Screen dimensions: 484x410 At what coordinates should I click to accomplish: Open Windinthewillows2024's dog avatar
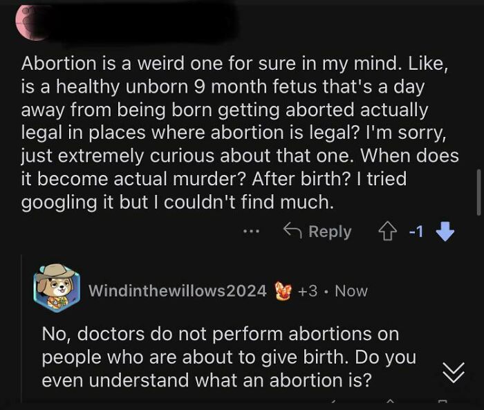point(57,286)
